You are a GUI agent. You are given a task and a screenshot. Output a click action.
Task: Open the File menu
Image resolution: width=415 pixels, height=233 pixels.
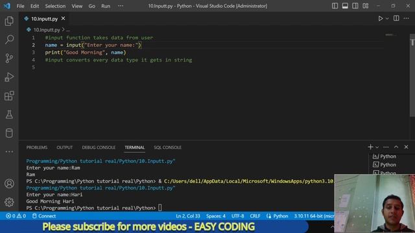[20, 6]
